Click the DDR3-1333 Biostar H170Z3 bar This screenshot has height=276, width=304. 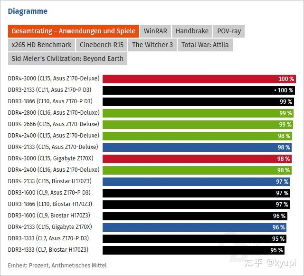(194, 250)
